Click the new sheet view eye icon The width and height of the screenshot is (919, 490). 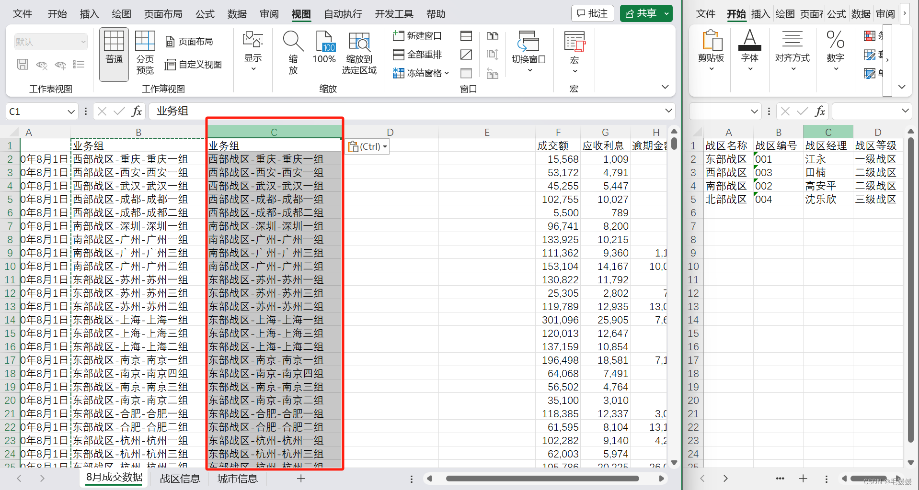60,65
